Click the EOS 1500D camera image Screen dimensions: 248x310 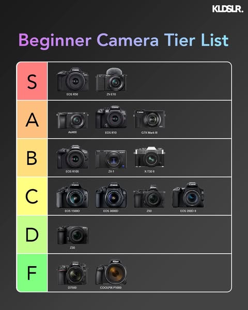72,195
